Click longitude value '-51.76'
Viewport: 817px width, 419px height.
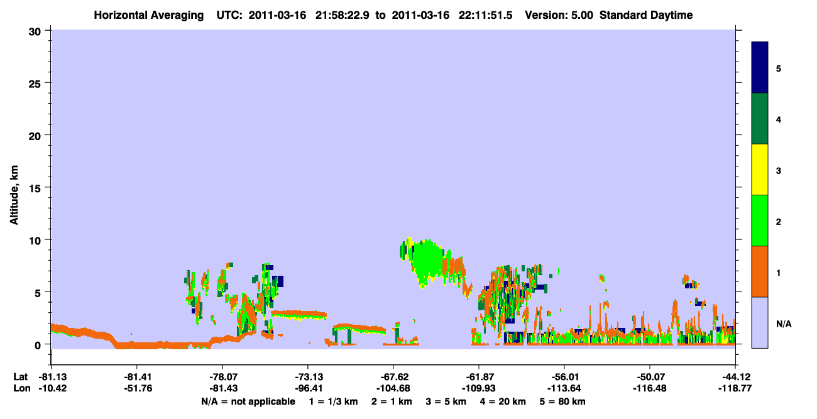point(136,389)
